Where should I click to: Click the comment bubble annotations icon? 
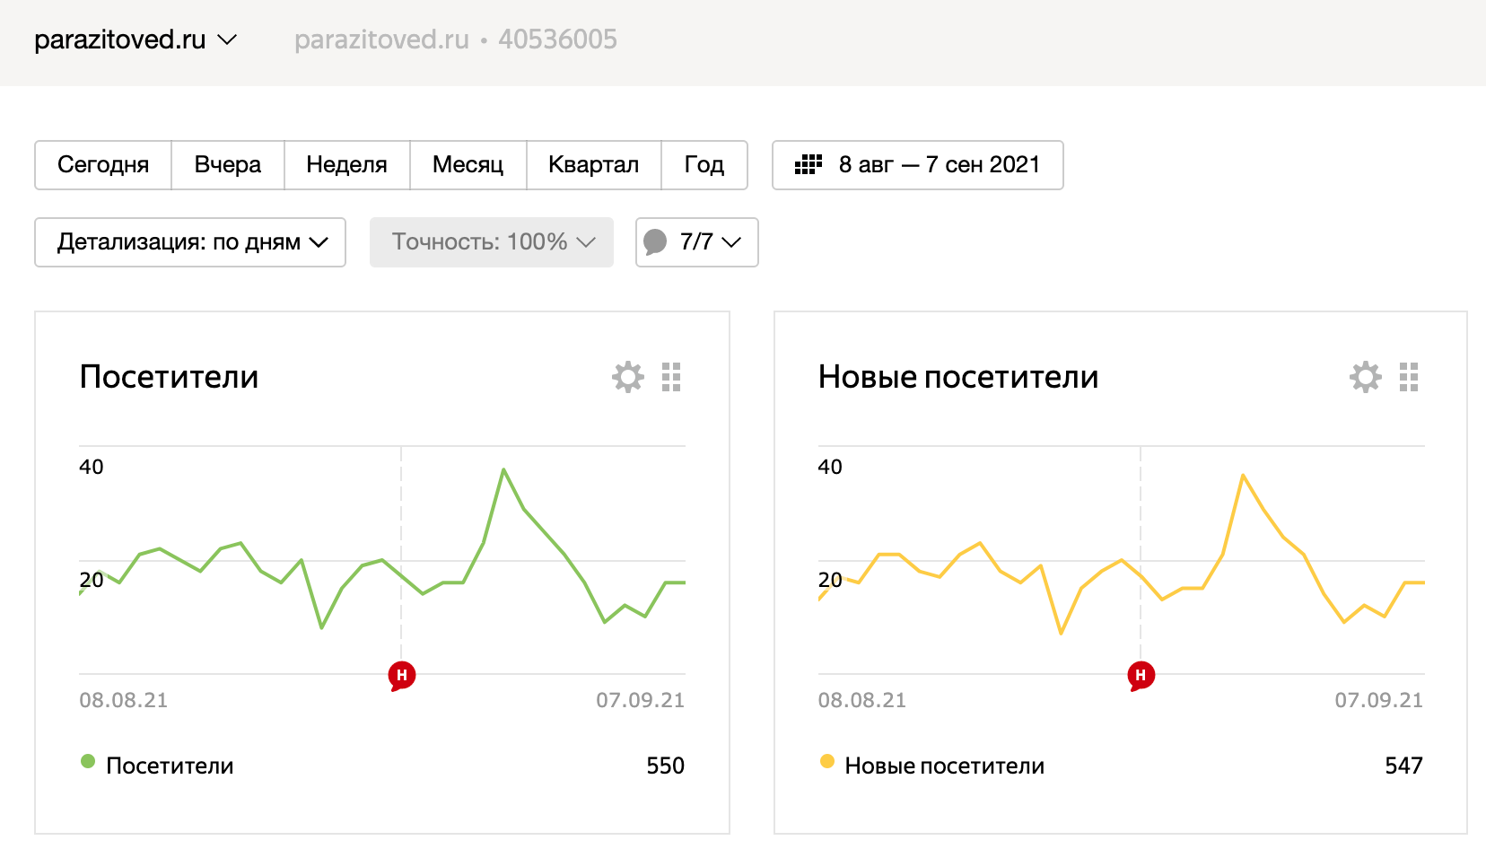pyautogui.click(x=656, y=242)
